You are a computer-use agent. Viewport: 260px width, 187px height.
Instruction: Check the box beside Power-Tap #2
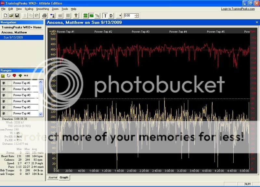(x=10, y=89)
